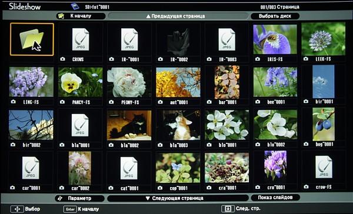The width and height of the screenshot is (353, 214).
Task: Select the JPEG icon labeled IR-~0003
Action: 227,39
